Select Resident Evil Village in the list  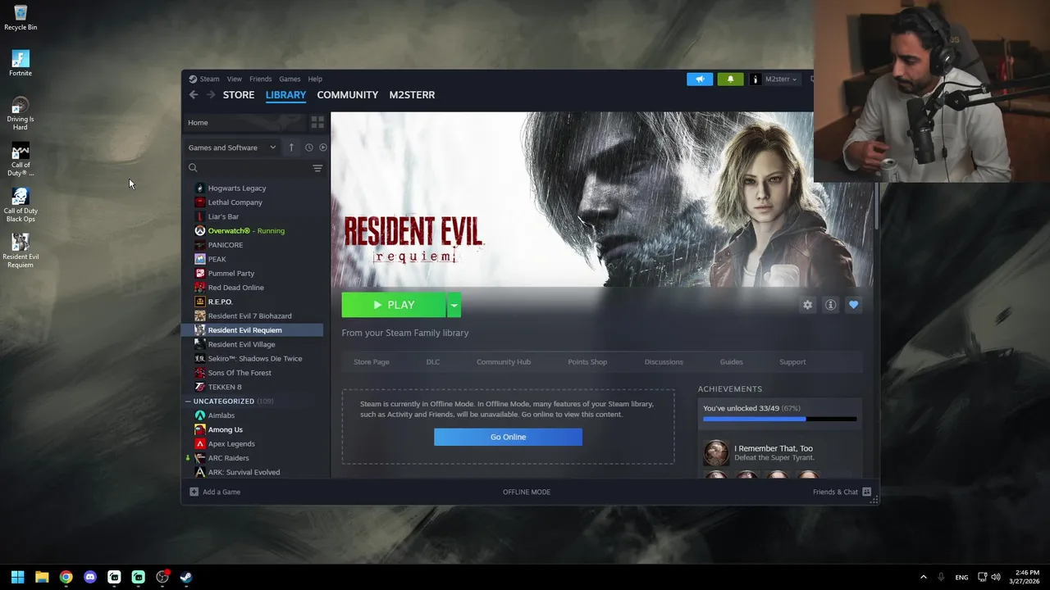pos(253,344)
